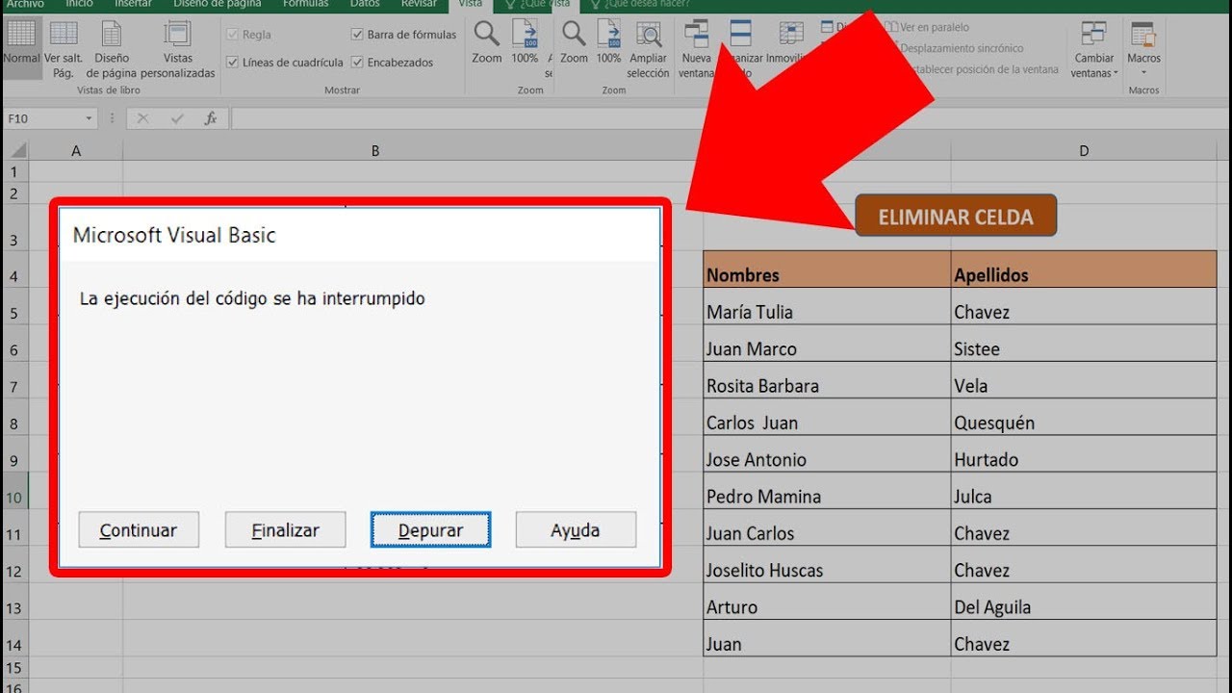Viewport: 1232px width, 693px height.
Task: Open the Insertar tab
Action: pos(133,4)
